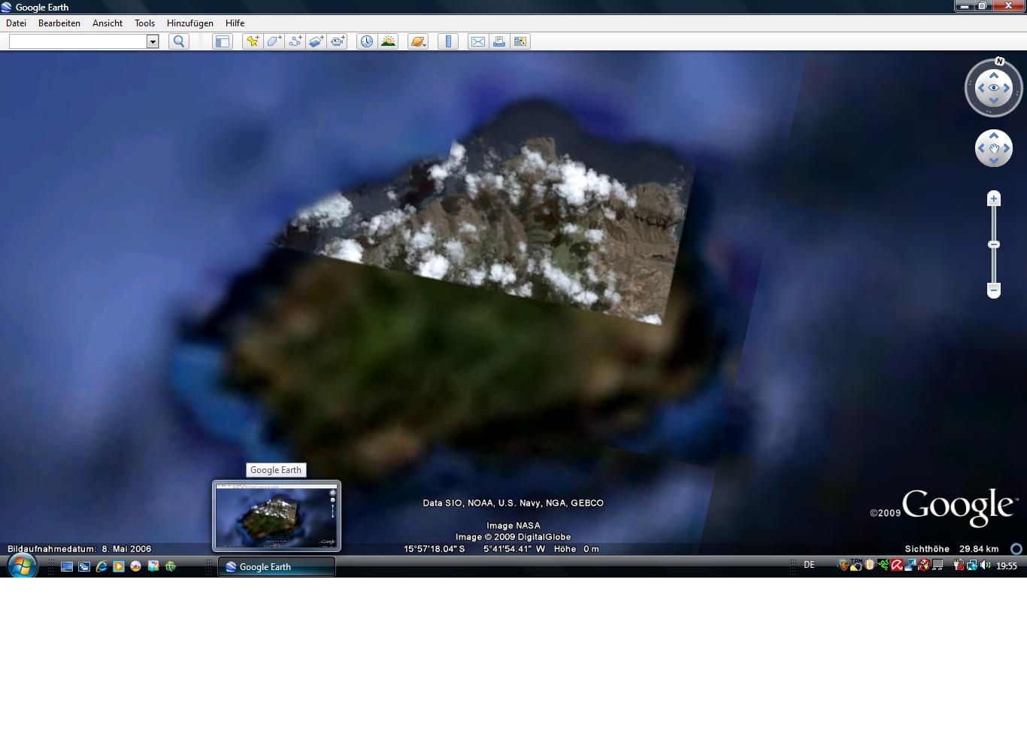Click the eye in look joystick

point(994,88)
